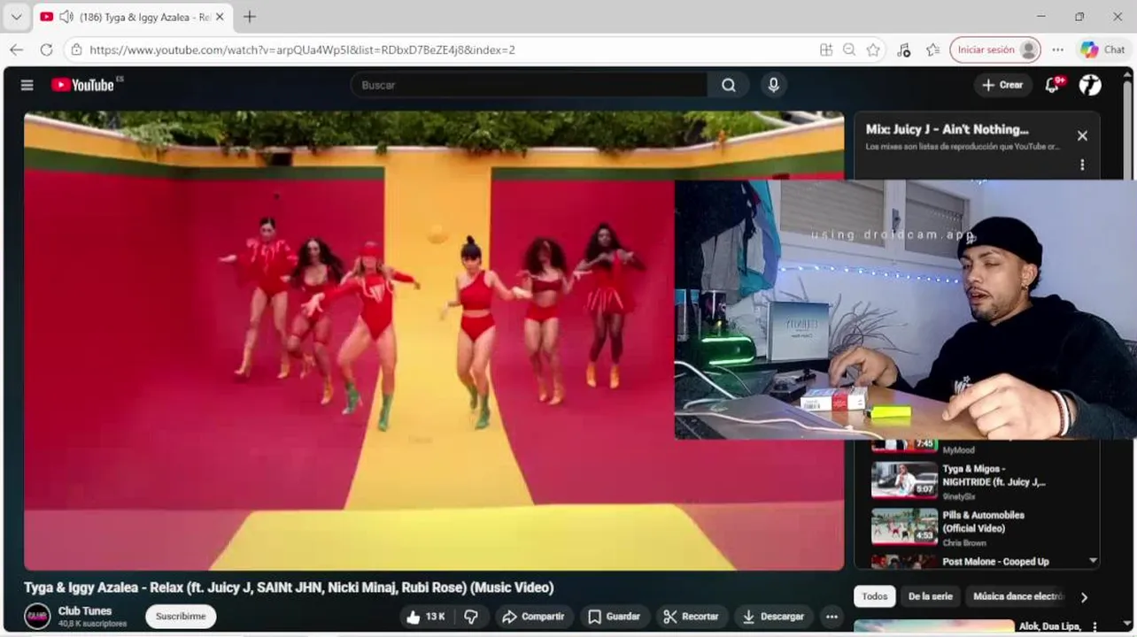The height and width of the screenshot is (637, 1137).
Task: Click the MyMood channel name
Action: click(958, 450)
